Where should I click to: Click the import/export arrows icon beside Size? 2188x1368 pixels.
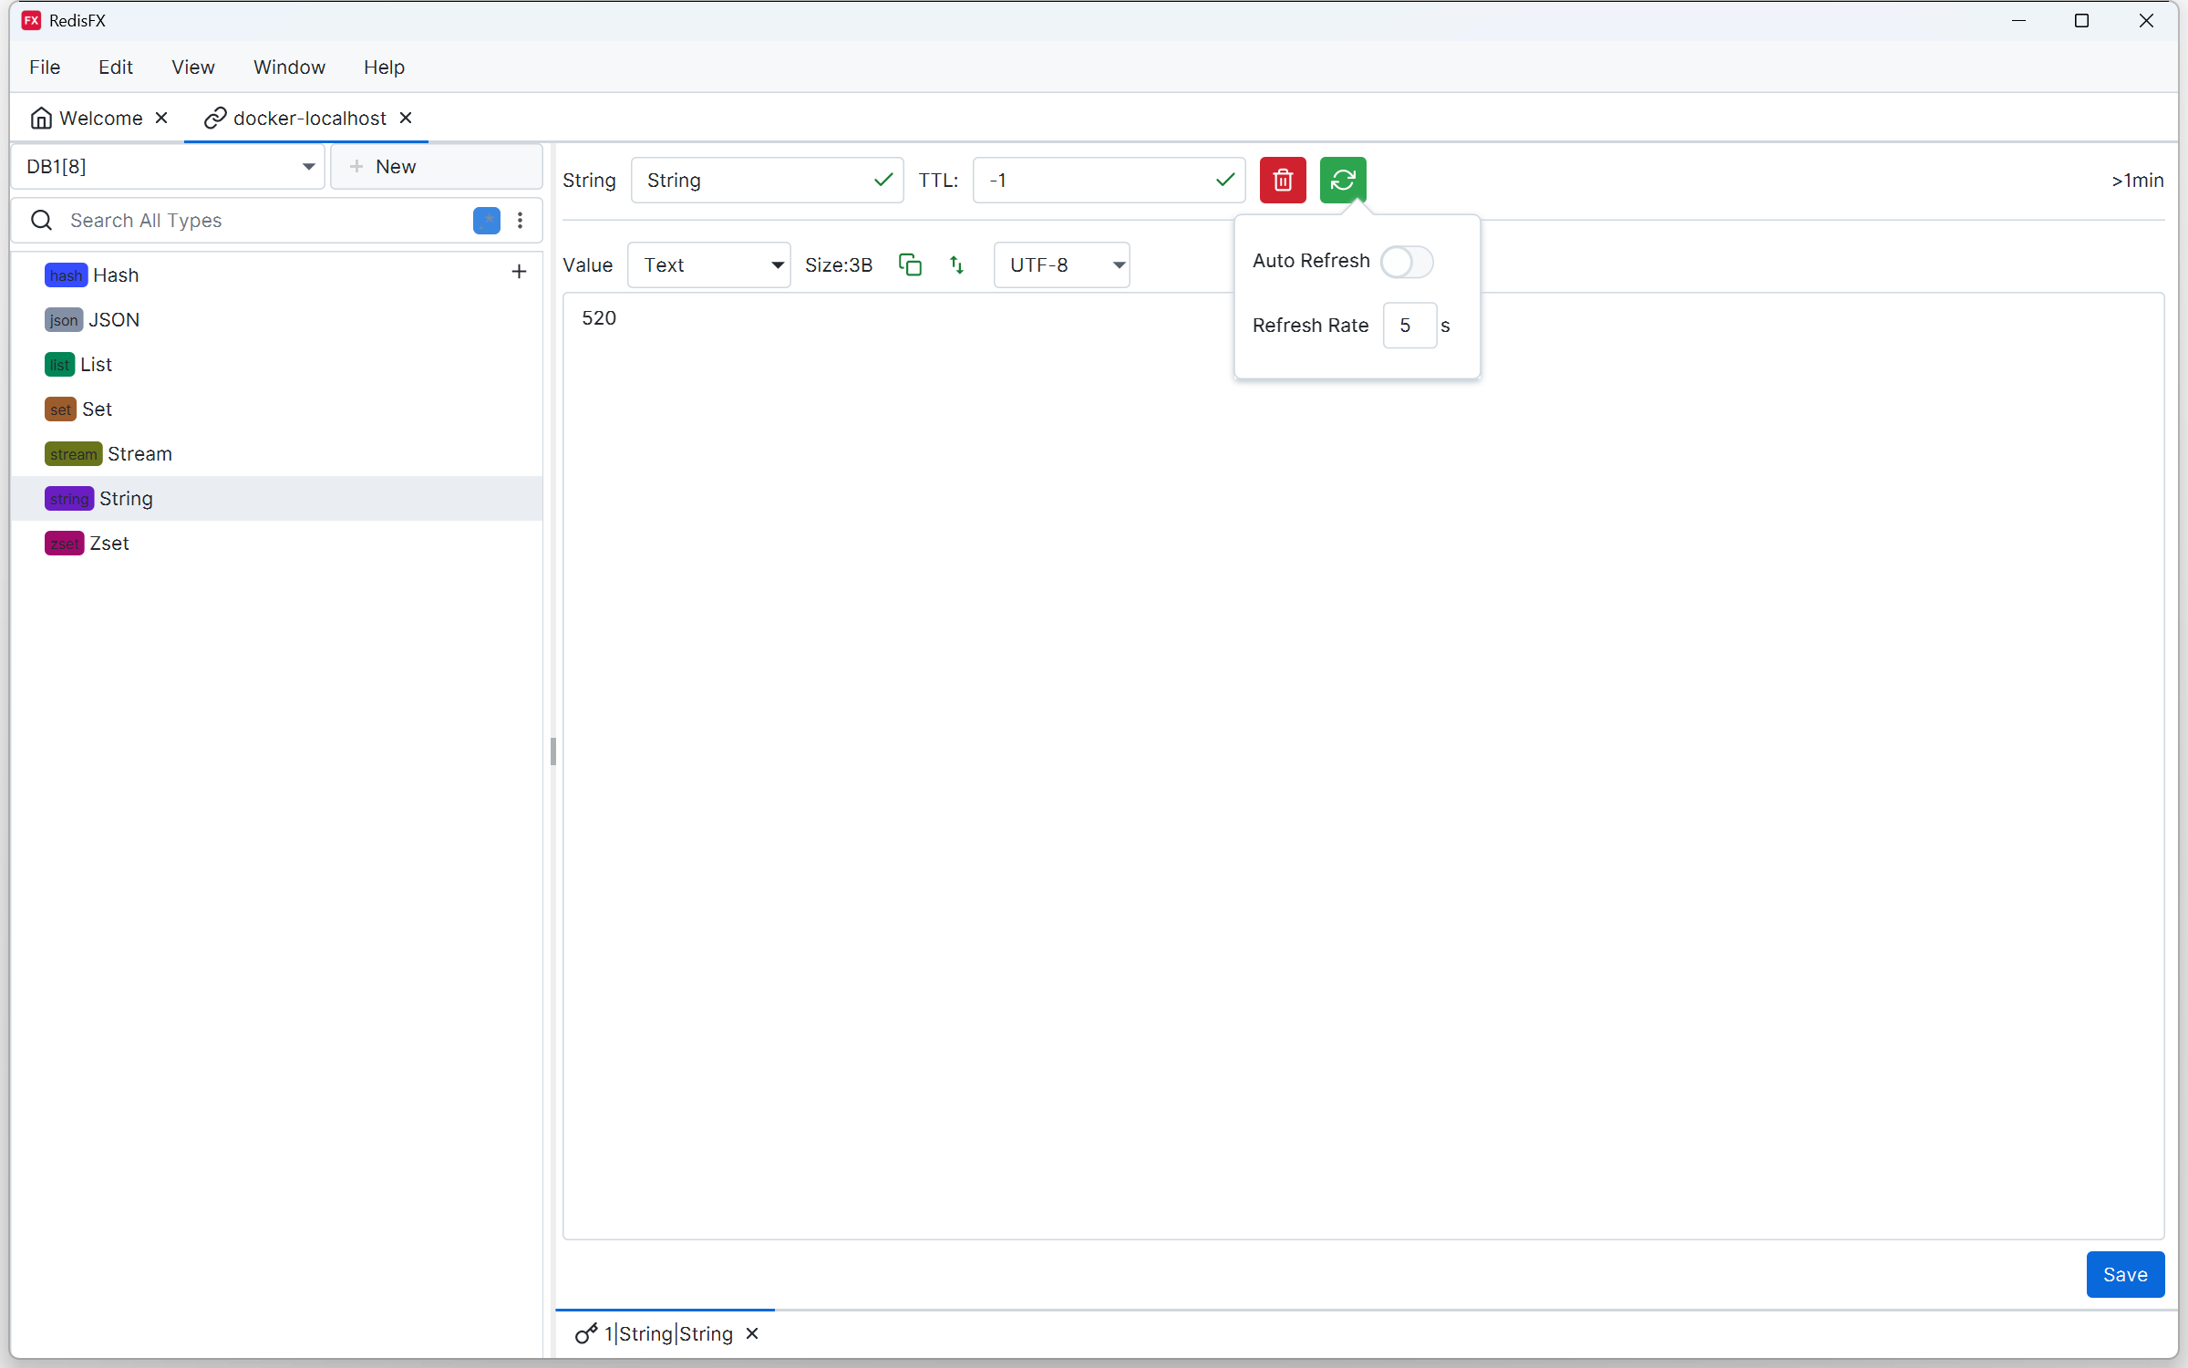click(956, 264)
